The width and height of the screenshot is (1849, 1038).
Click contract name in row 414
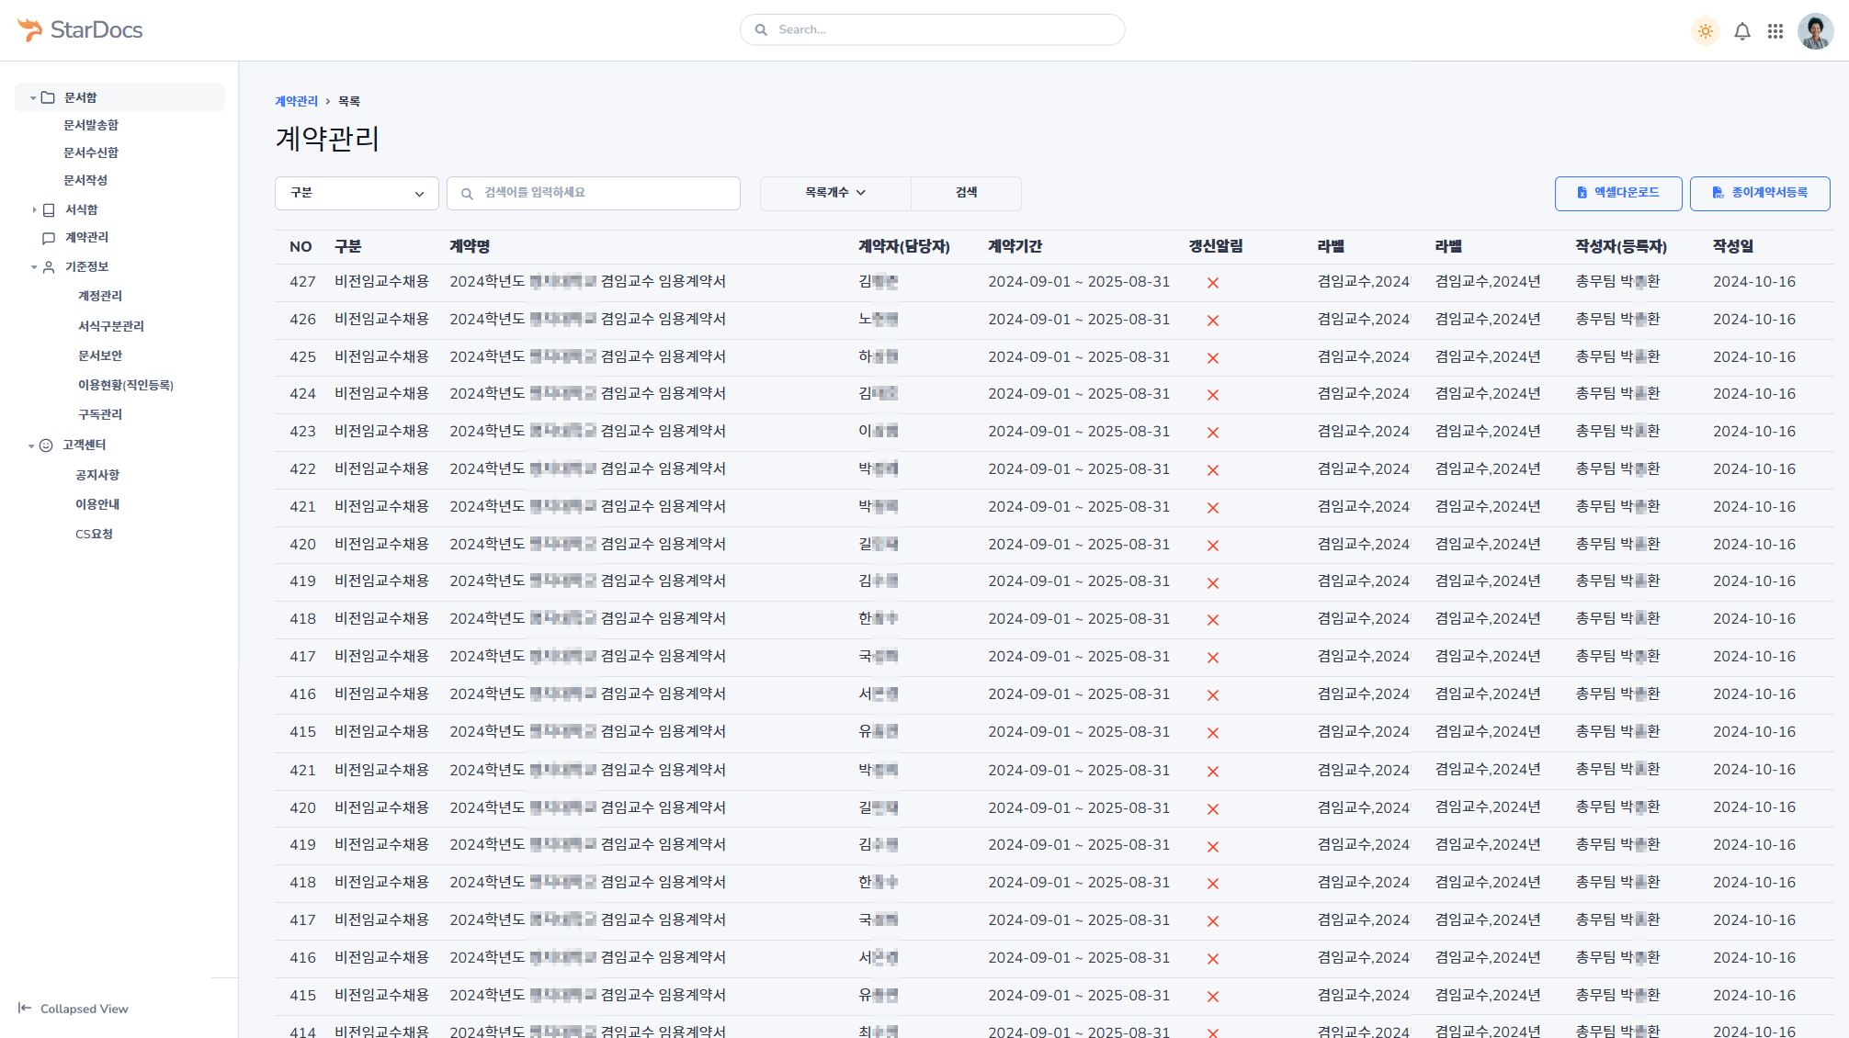tap(587, 1032)
